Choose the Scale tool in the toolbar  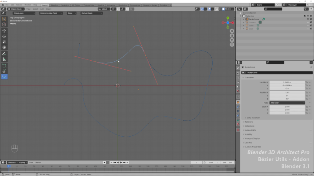point(4,42)
